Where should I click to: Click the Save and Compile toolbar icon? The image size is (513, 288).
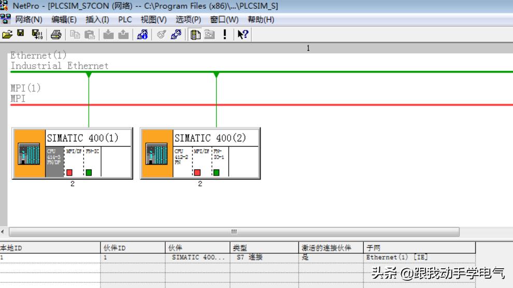[x=37, y=34]
